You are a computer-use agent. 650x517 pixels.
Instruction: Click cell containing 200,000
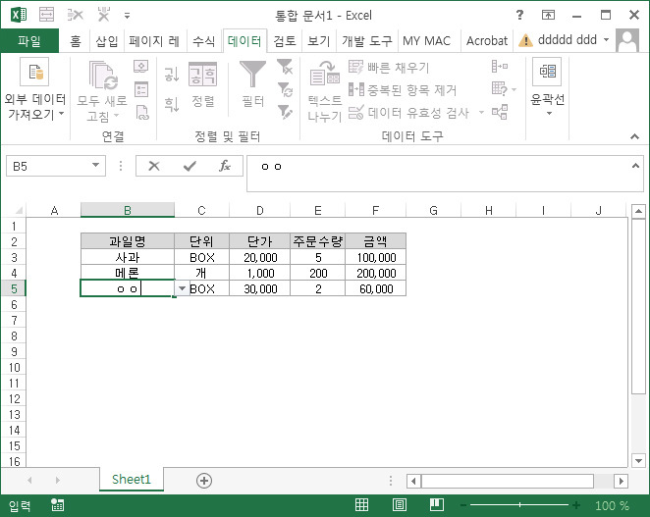click(376, 273)
